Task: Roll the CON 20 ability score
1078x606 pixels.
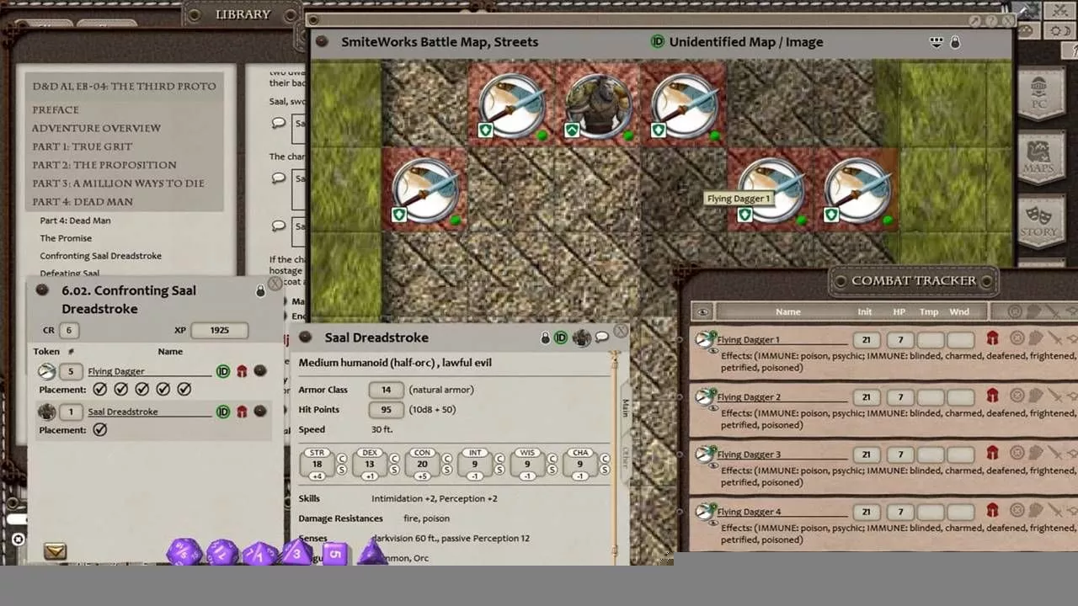Action: point(422,464)
